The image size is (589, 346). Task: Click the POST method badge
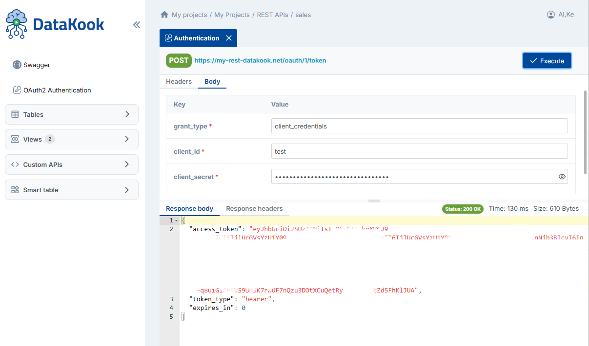179,60
